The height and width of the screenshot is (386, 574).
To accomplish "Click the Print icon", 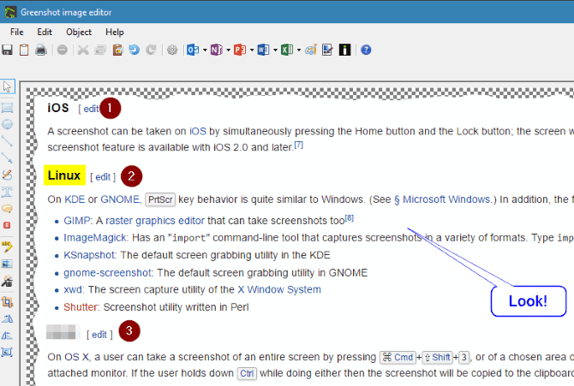I will click(40, 50).
